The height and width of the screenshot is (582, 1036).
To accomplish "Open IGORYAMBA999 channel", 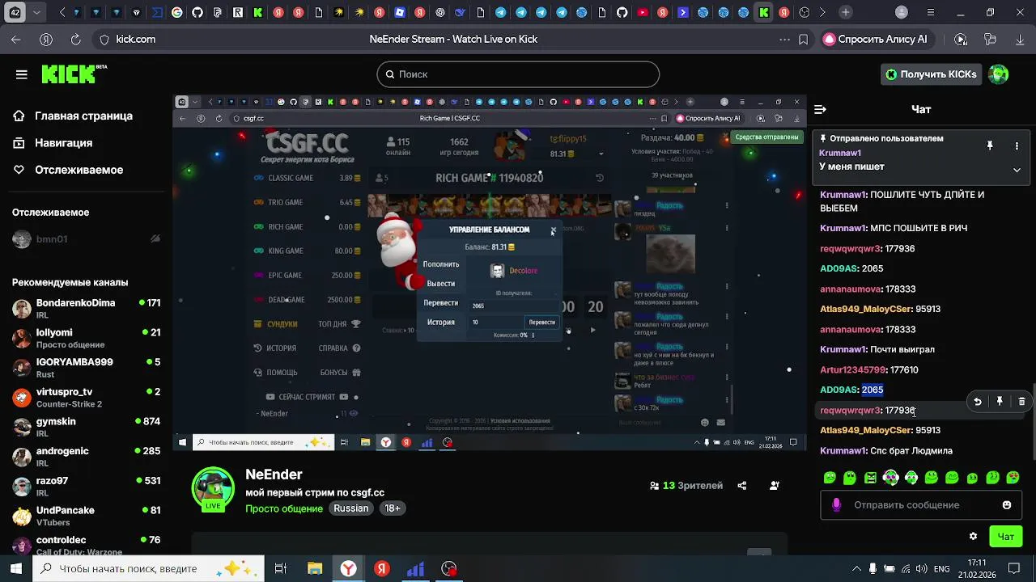I will pyautogui.click(x=86, y=368).
